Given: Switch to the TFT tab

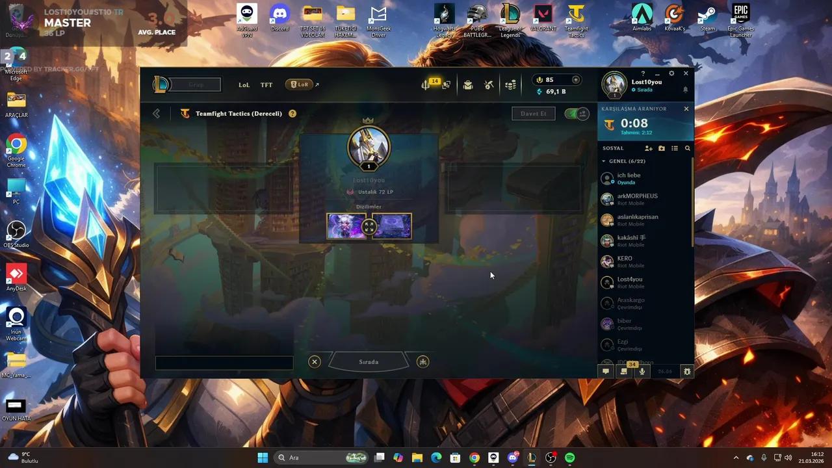Looking at the screenshot, I should point(266,84).
